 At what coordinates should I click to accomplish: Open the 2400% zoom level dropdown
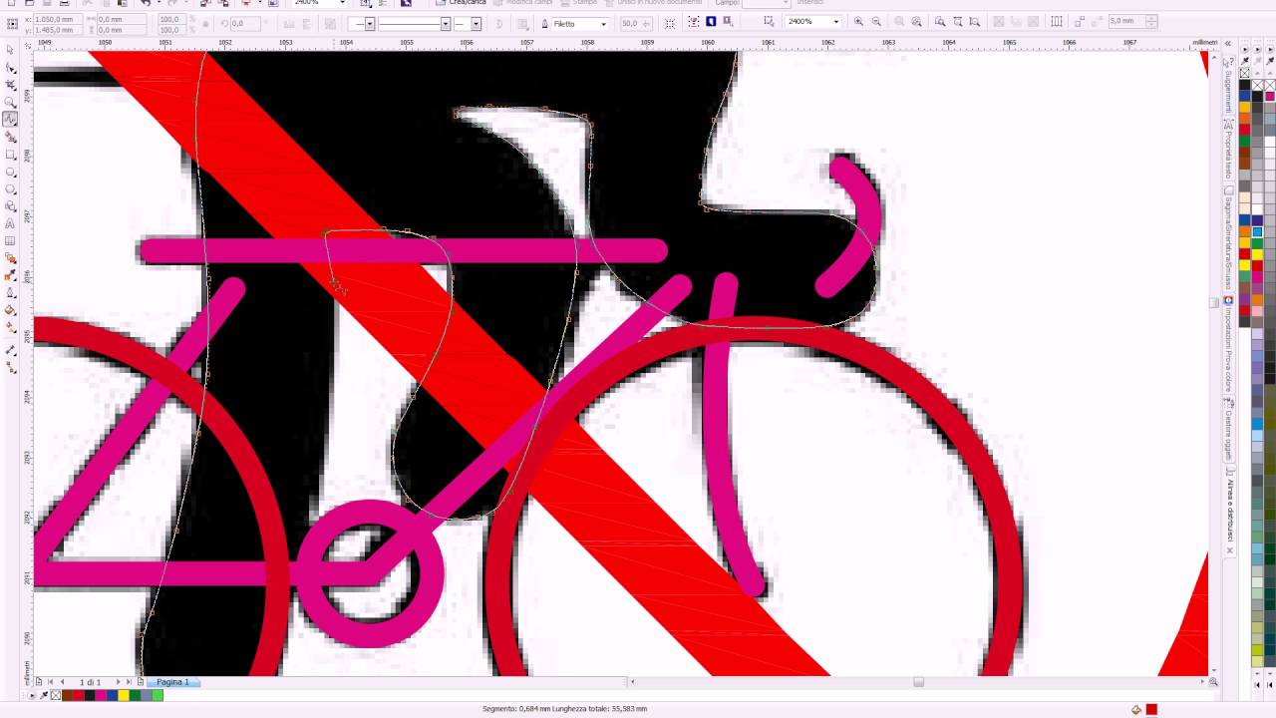835,21
